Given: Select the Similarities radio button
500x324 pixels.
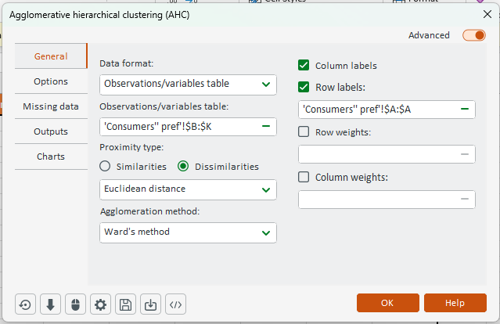Looking at the screenshot, I should (x=105, y=166).
